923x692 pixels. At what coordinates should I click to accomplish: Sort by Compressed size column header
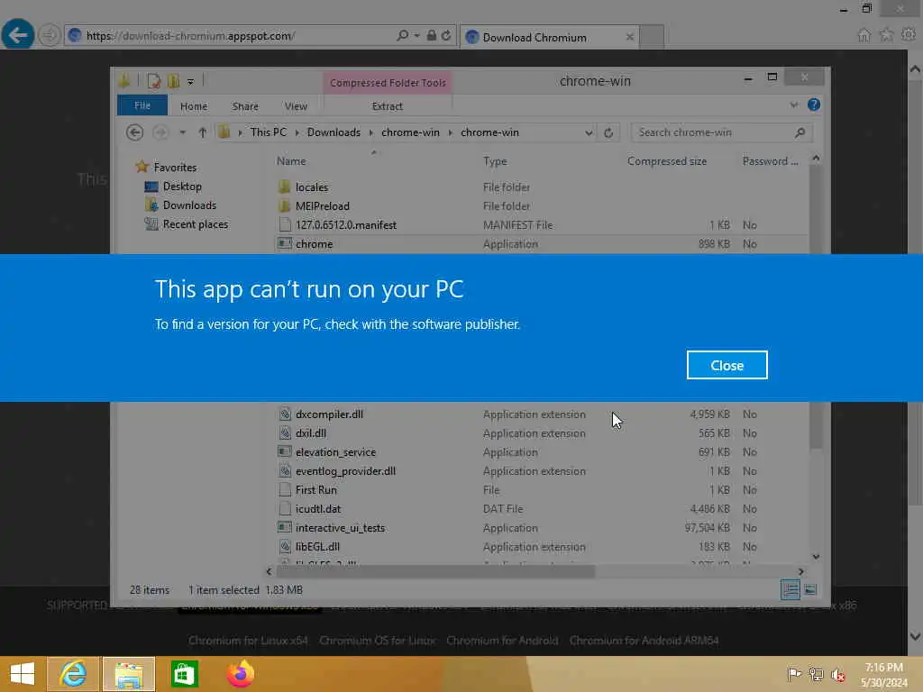pos(667,161)
